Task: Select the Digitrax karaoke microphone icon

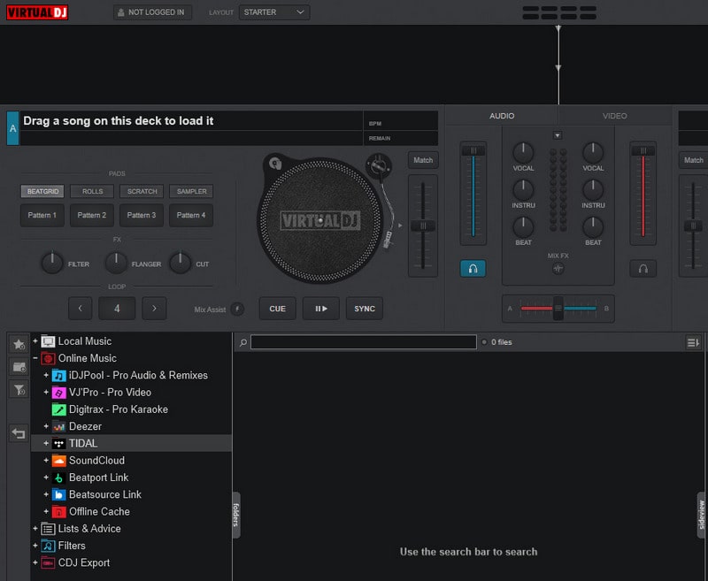Action: coord(58,409)
